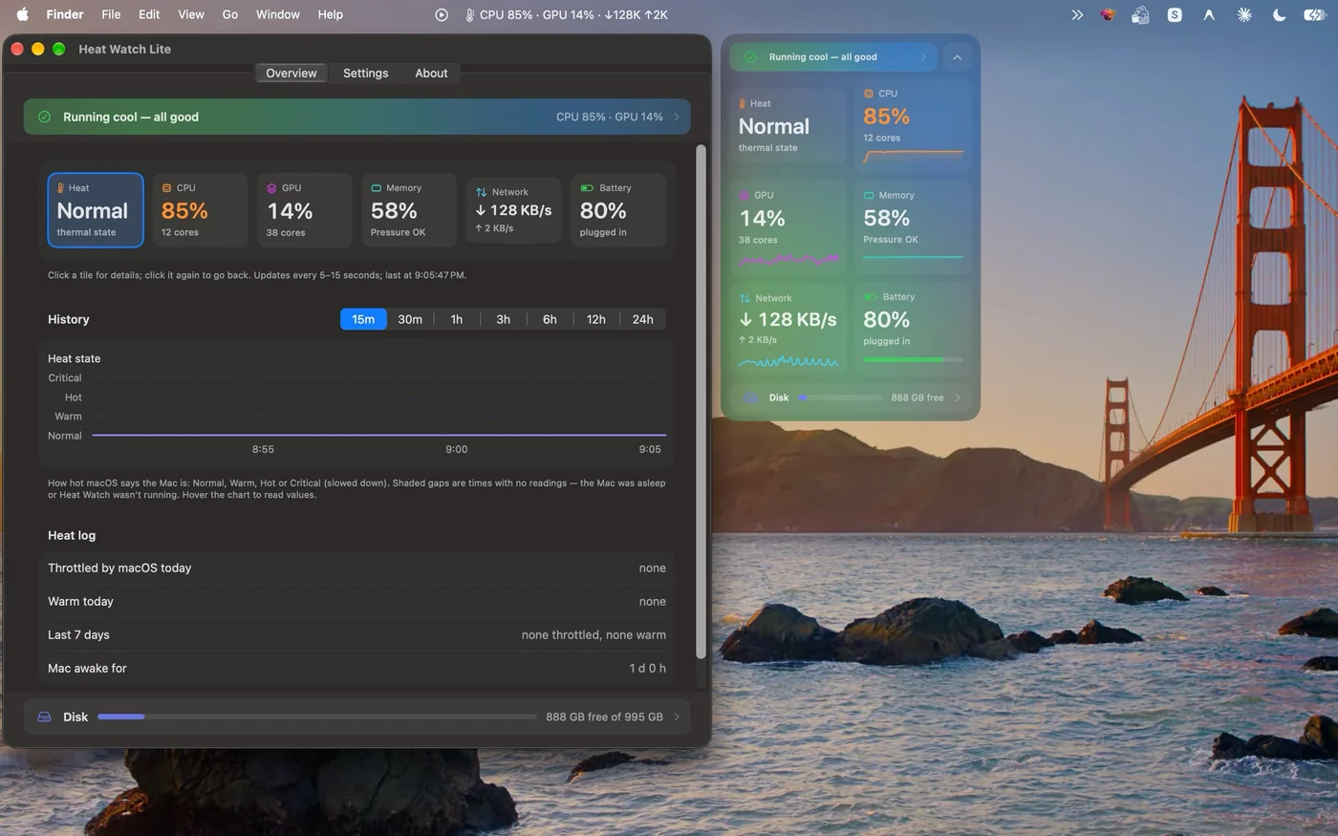The width and height of the screenshot is (1338, 836).
Task: Click the green battery level bar in the widget
Action: 913,360
